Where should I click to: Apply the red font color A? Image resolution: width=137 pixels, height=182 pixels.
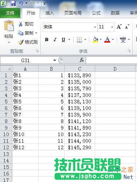click(107, 40)
